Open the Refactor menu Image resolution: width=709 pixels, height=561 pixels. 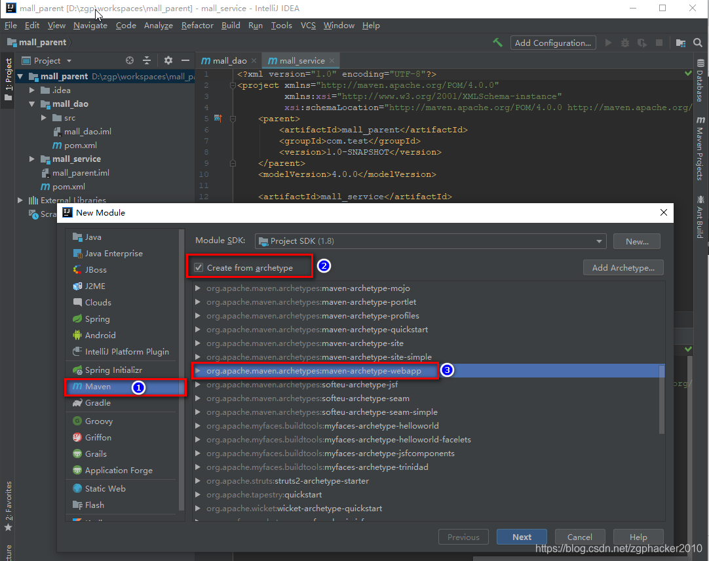[197, 26]
